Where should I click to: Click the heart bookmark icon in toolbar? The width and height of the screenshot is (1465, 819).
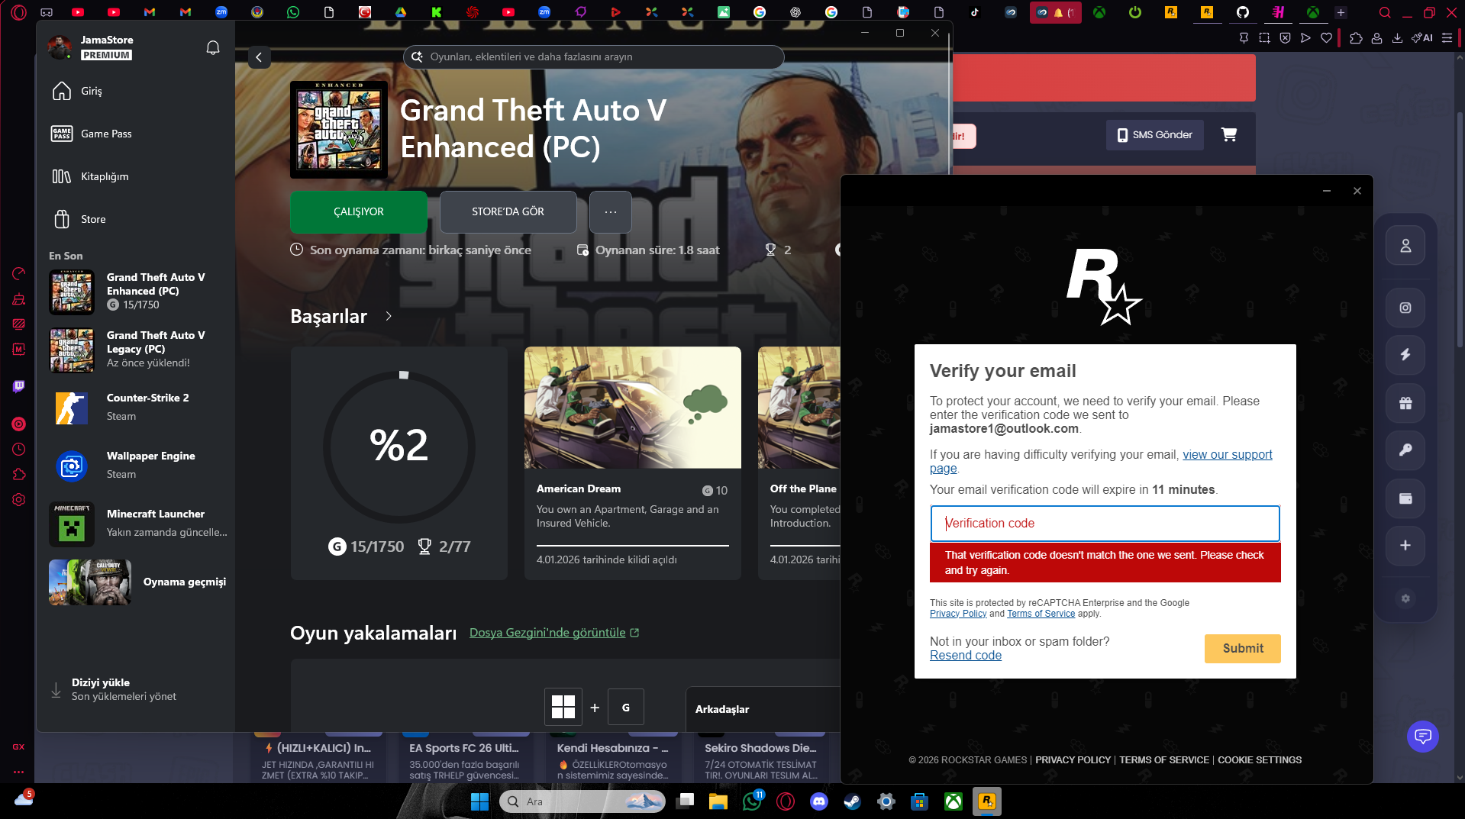tap(1326, 38)
